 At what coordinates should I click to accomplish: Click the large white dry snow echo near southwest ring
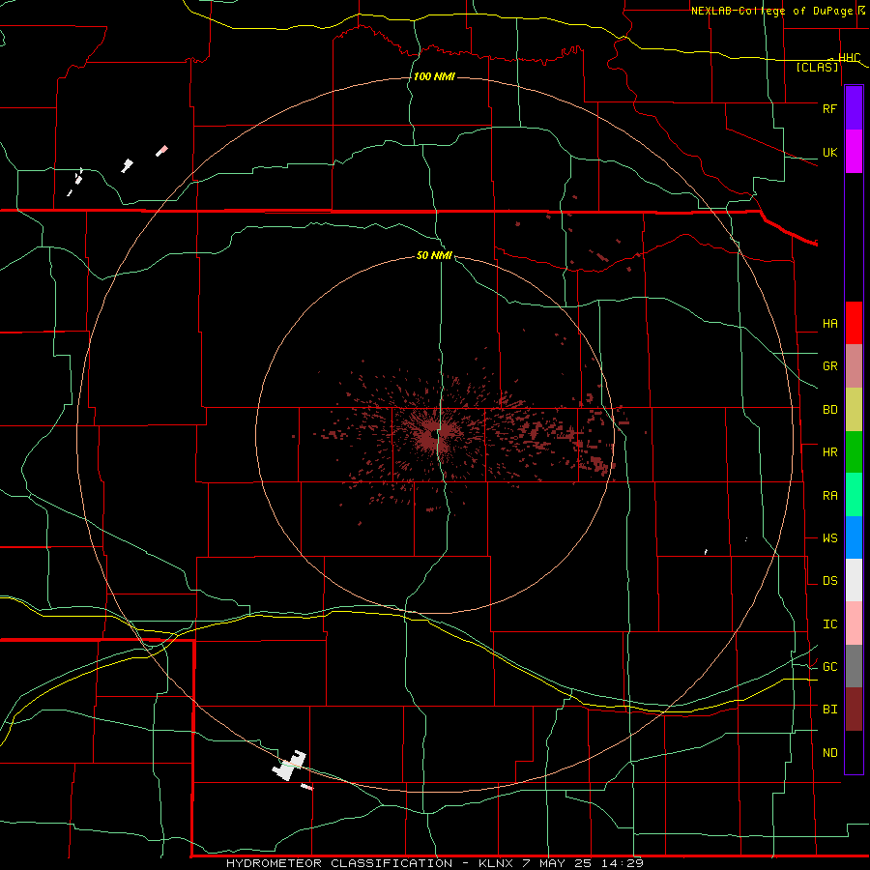pyautogui.click(x=289, y=766)
